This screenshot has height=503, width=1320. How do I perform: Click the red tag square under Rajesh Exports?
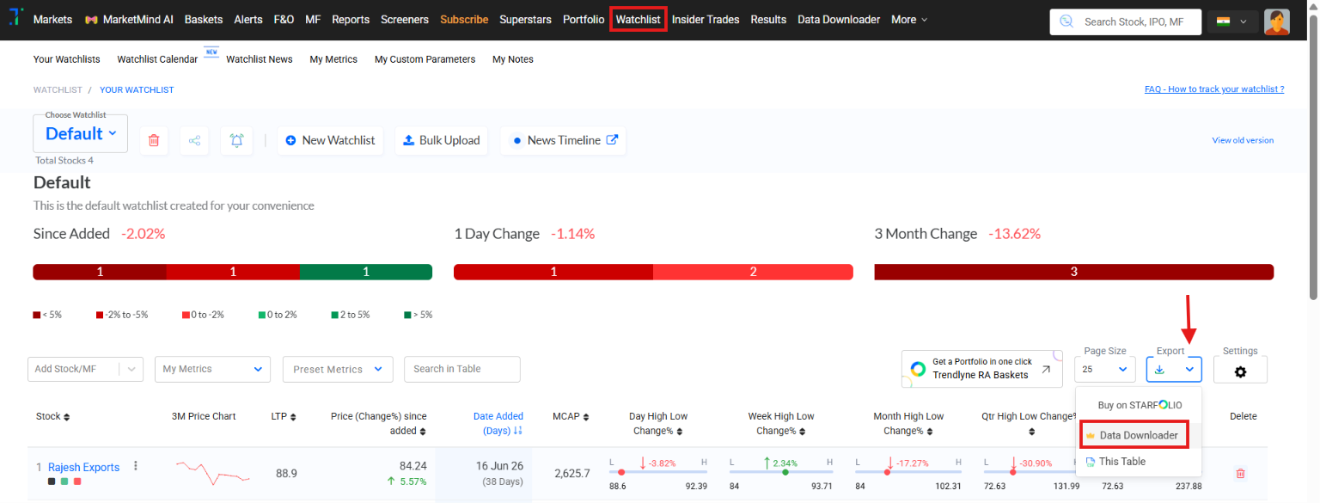(77, 482)
